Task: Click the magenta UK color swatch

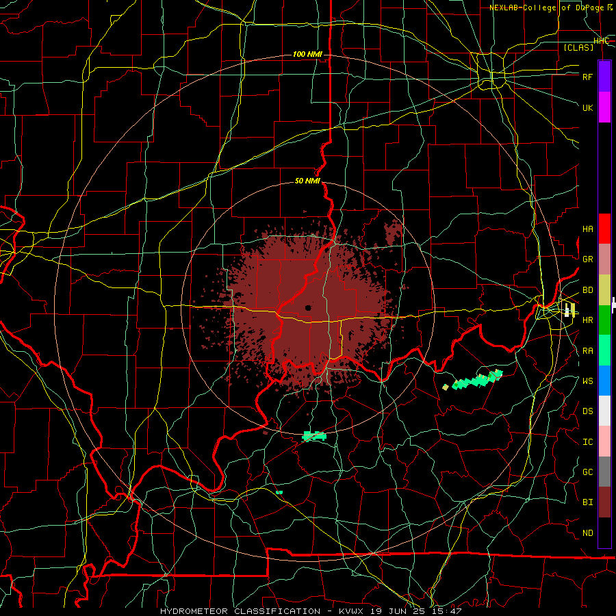Action: tap(604, 107)
